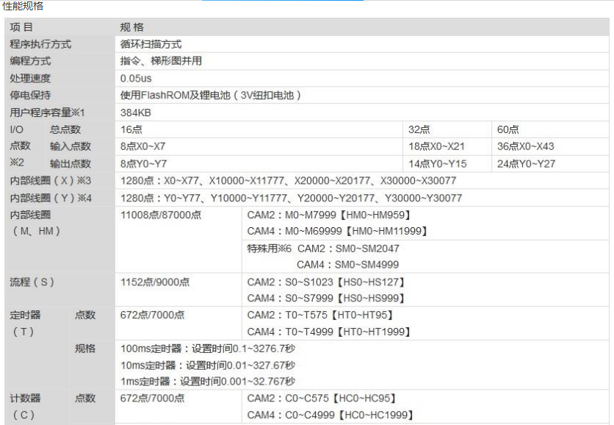614x425 pixels.
Task: Select the 24点Y0~Y27 output cell
Action: (x=526, y=163)
